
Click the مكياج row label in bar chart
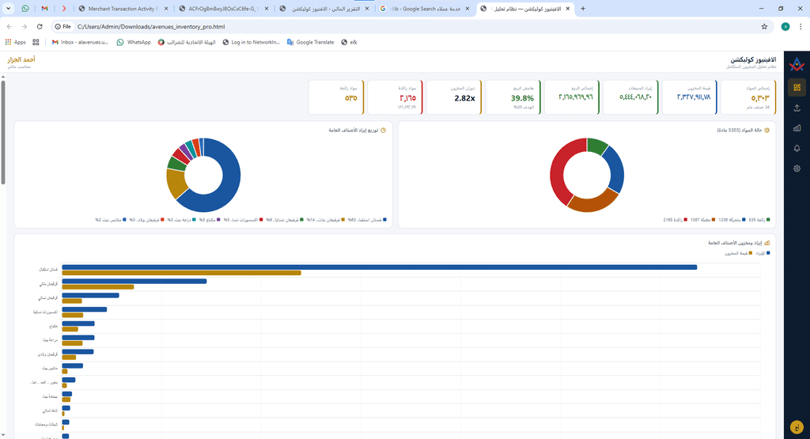pyautogui.click(x=53, y=327)
